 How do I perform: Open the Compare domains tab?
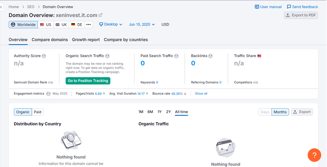(49, 40)
